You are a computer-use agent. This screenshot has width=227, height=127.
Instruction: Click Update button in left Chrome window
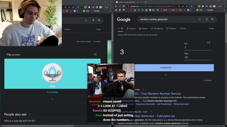[107, 7]
